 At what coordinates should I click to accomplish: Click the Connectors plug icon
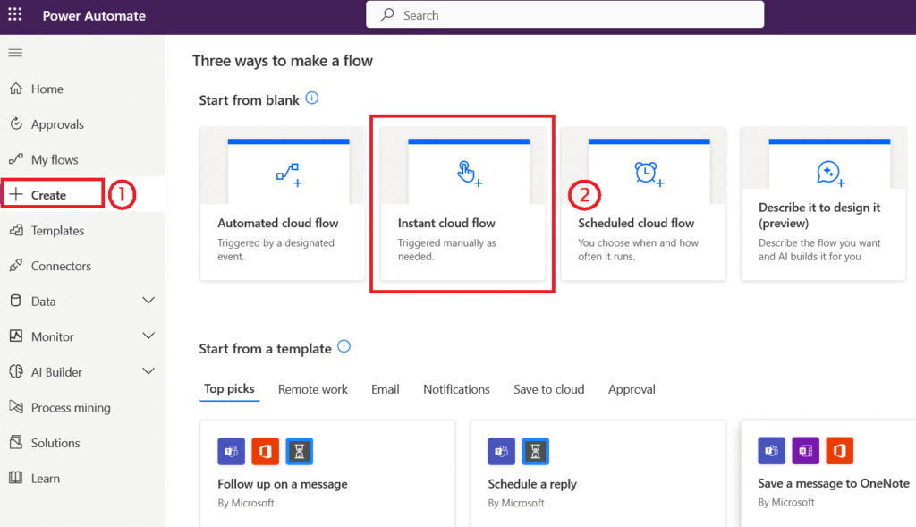pos(15,266)
